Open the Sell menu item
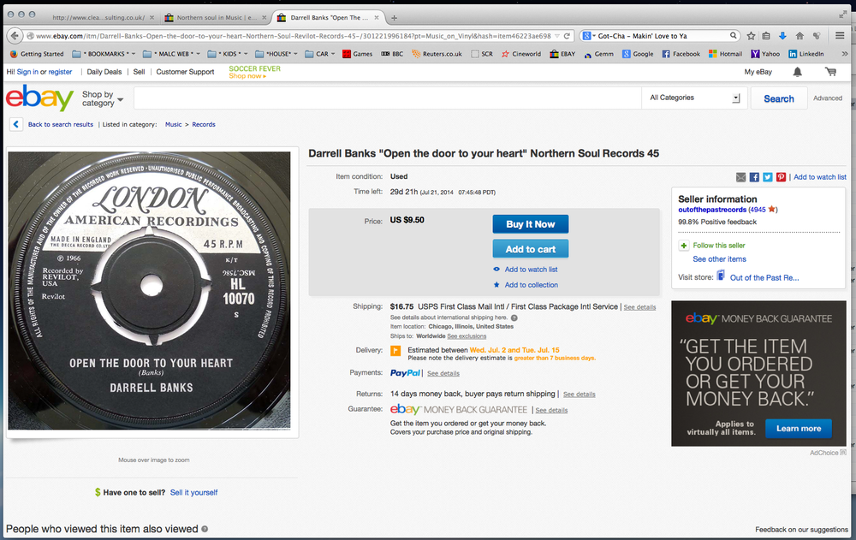Screen dimensions: 856x540 coord(140,72)
